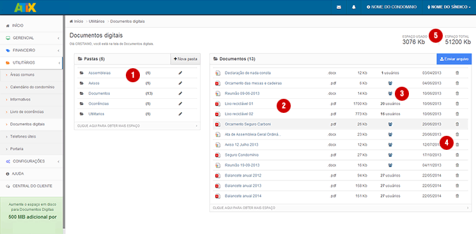
Task: Edit the Assembleias folder with pencil icon
Action: point(180,73)
